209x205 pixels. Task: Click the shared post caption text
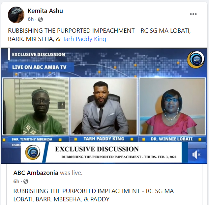coord(94,195)
